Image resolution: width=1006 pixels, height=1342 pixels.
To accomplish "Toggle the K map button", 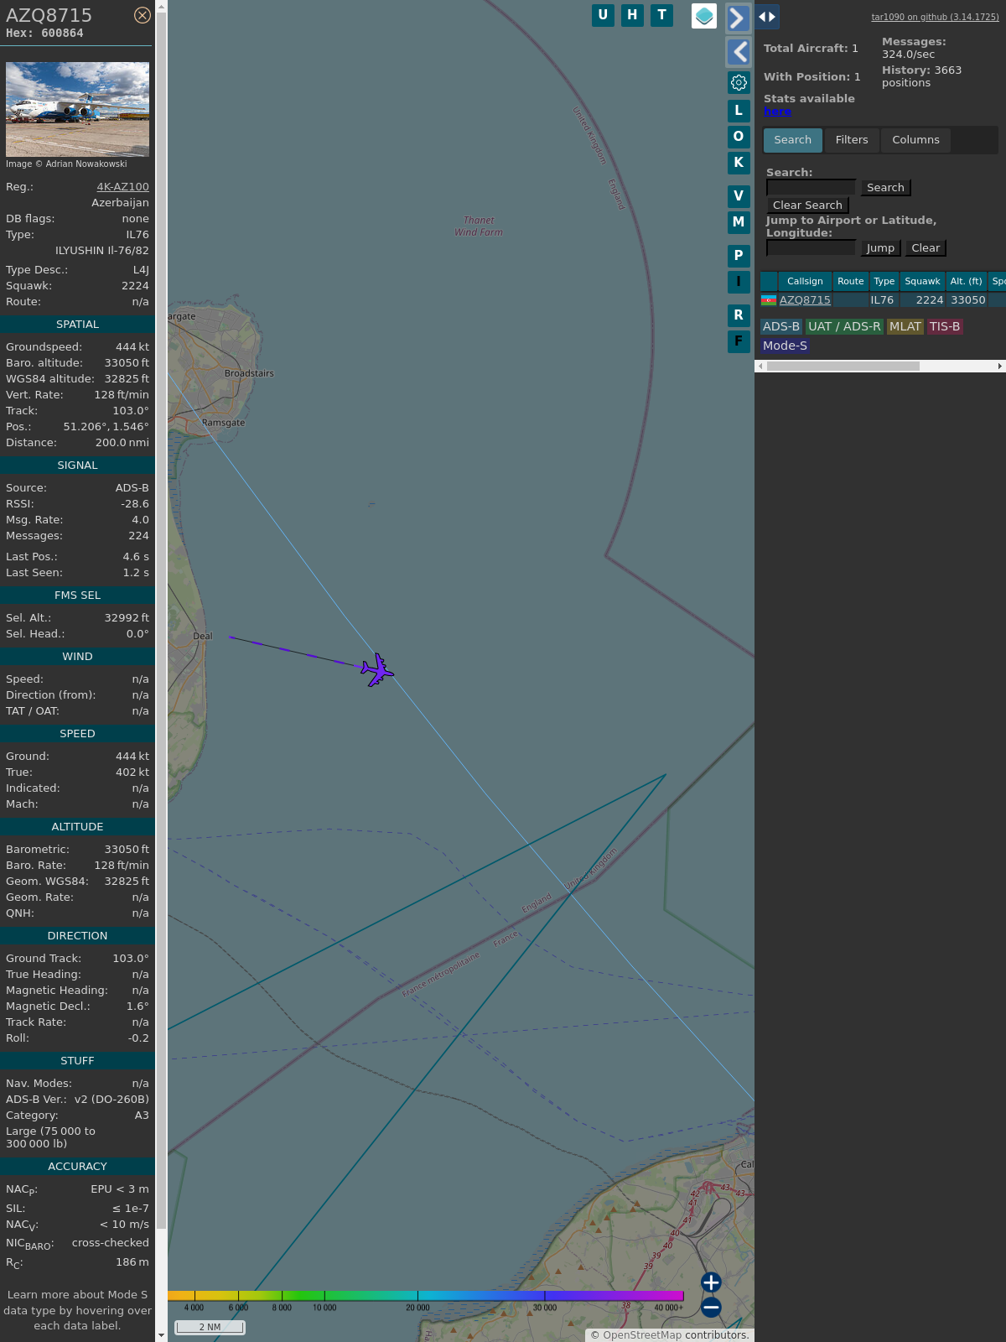I will point(739,163).
